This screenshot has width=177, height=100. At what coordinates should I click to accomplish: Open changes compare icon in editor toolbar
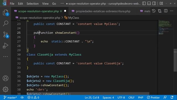pos(160,11)
